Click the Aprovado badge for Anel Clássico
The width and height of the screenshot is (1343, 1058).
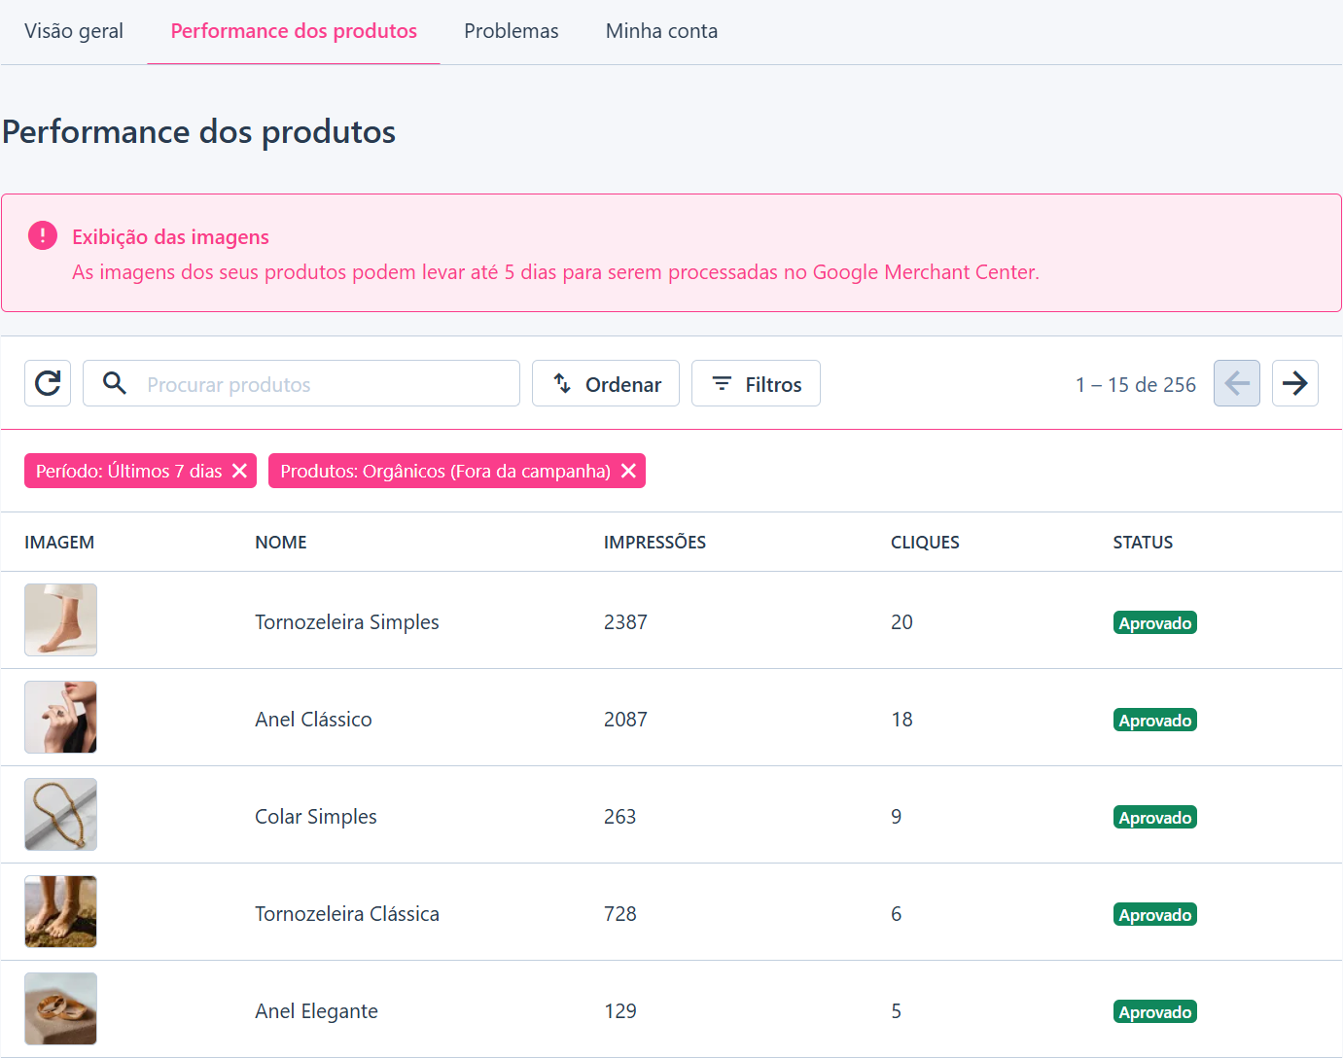pyautogui.click(x=1154, y=720)
